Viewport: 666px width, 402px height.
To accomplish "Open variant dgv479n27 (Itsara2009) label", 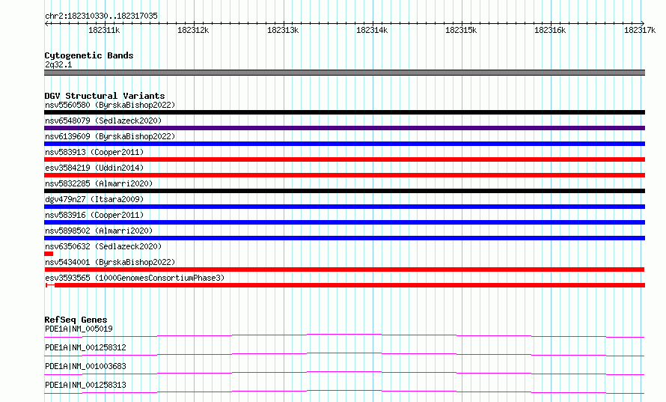I will tap(94, 199).
